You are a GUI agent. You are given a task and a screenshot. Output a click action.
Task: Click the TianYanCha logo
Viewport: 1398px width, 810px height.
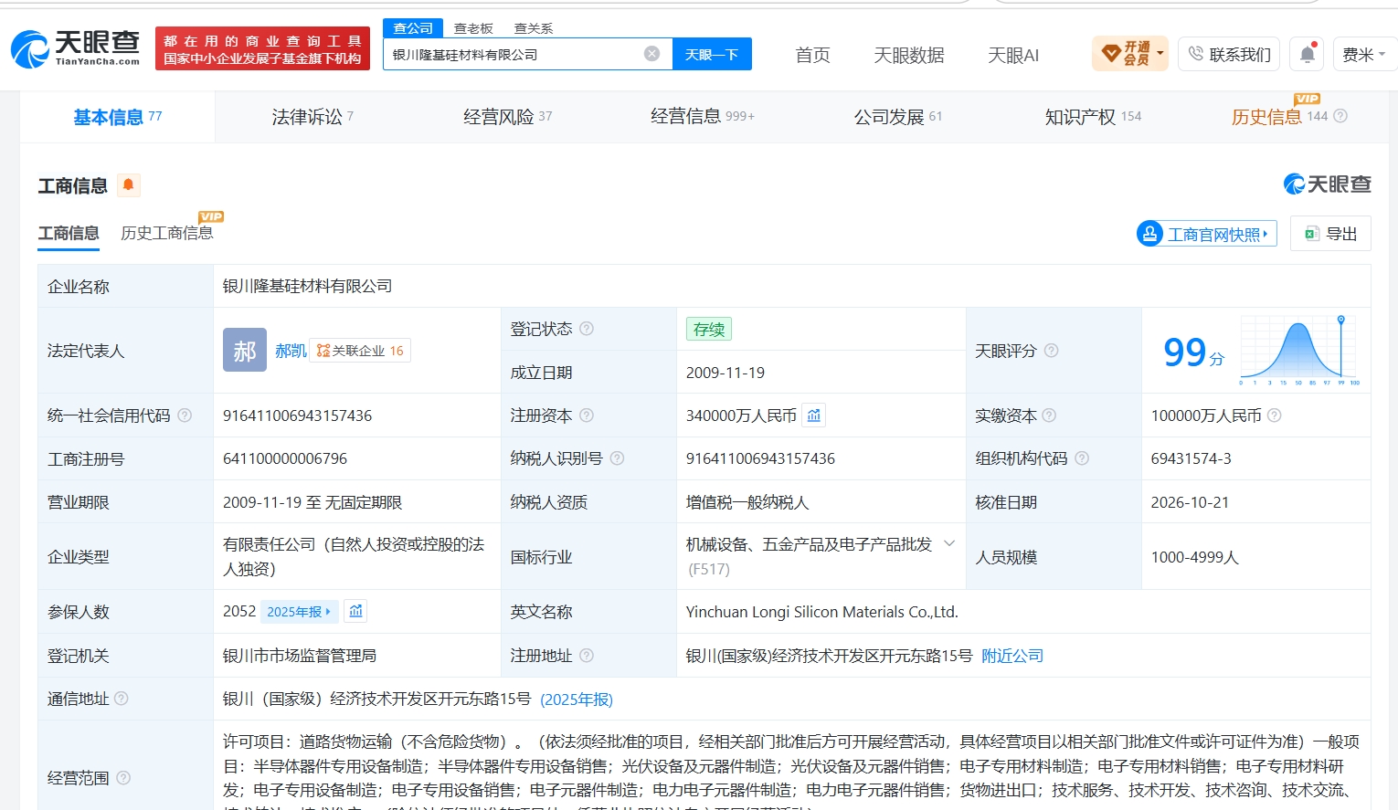click(x=76, y=48)
